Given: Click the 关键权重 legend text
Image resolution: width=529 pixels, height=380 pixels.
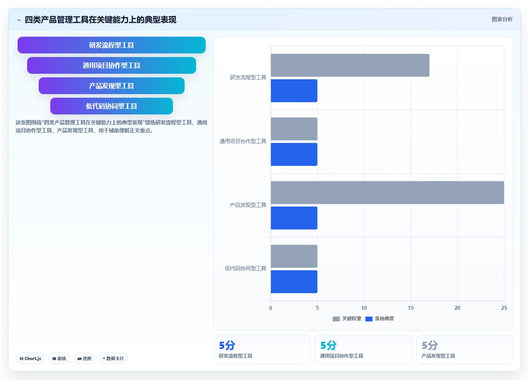Looking at the screenshot, I should point(352,319).
